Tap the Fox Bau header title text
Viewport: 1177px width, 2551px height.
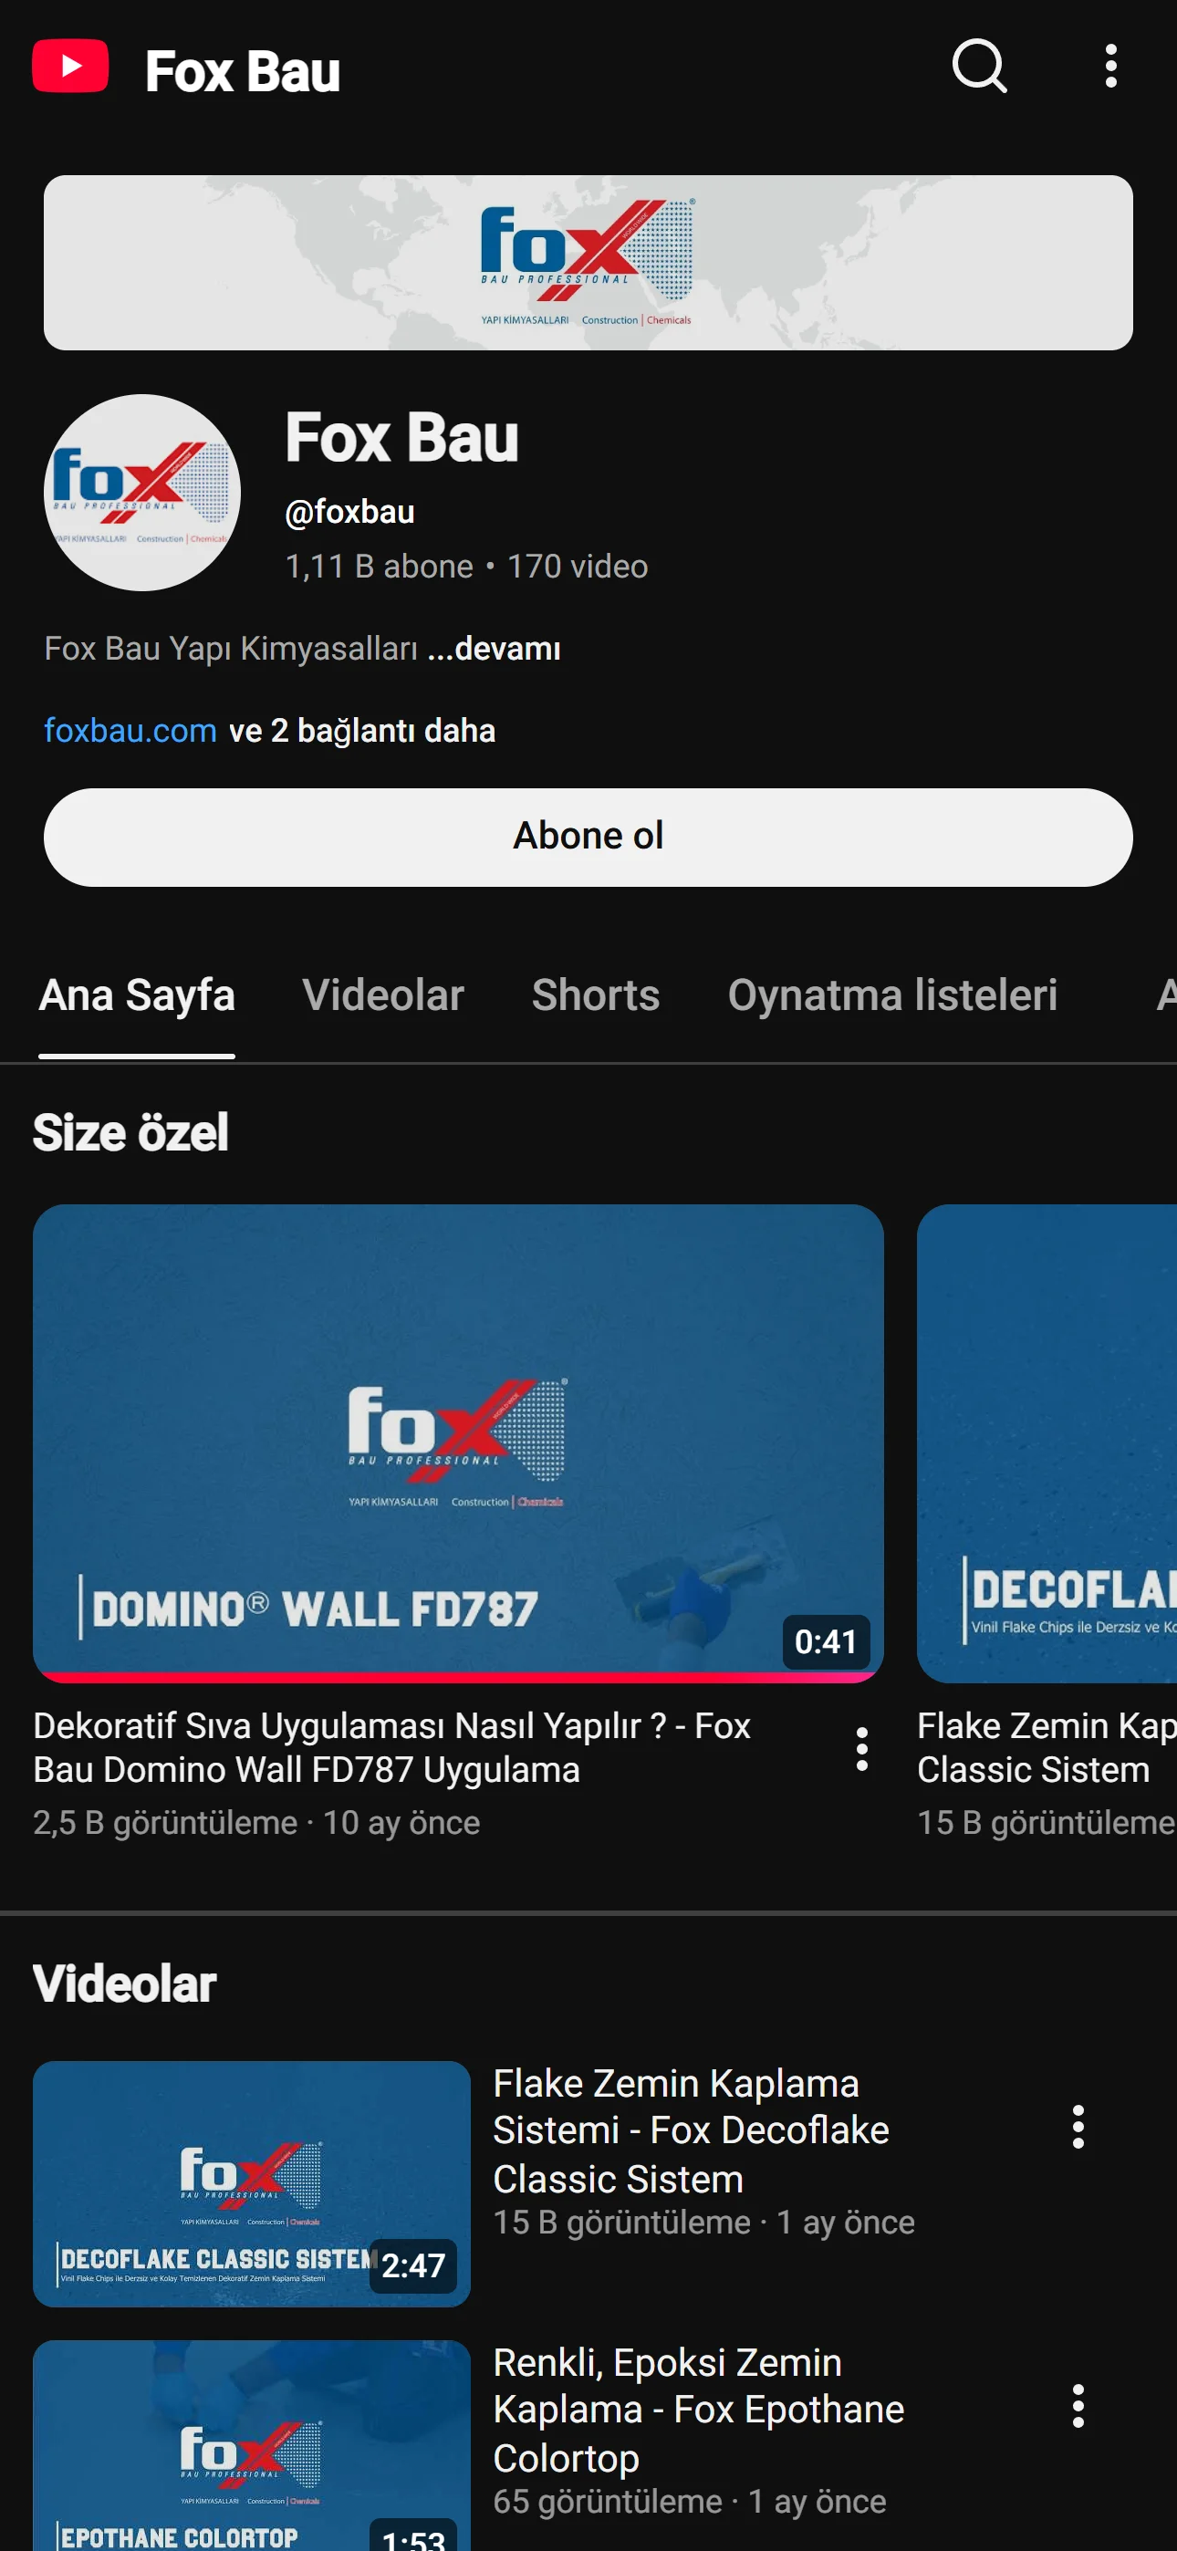coord(243,71)
